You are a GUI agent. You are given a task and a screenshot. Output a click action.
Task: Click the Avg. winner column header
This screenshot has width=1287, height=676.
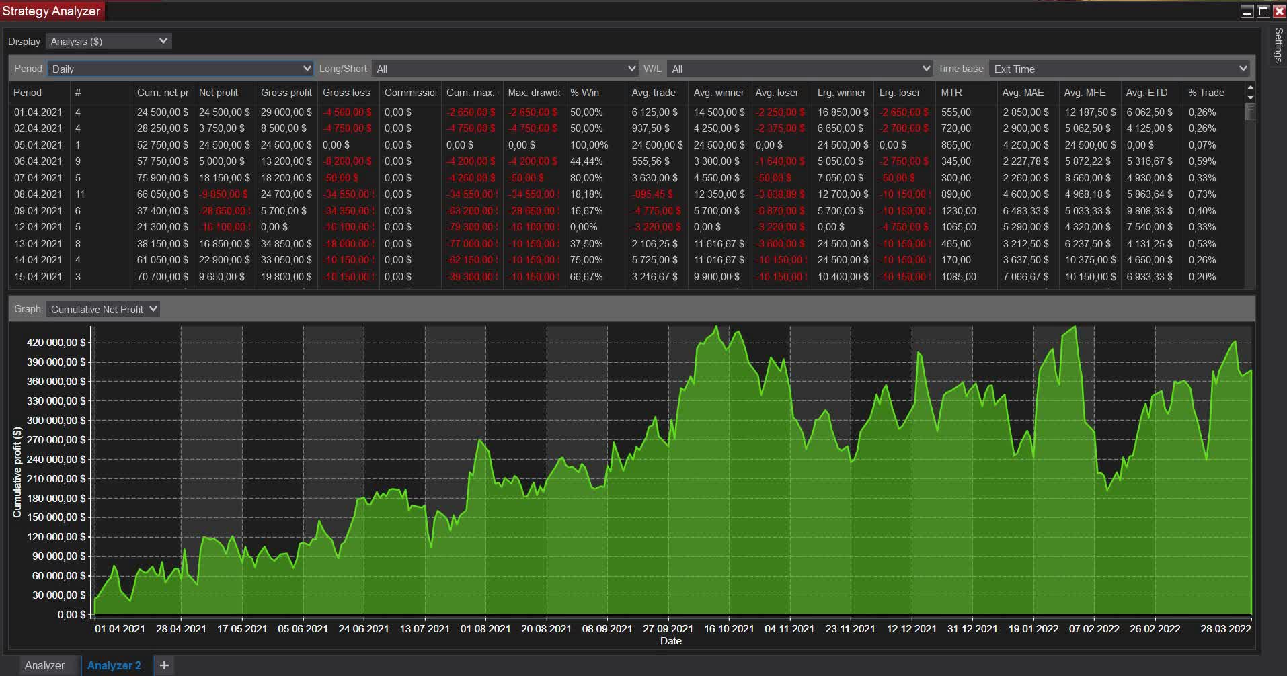point(719,93)
